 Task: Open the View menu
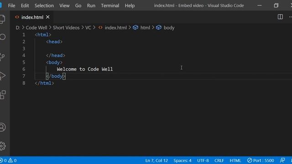[64, 5]
